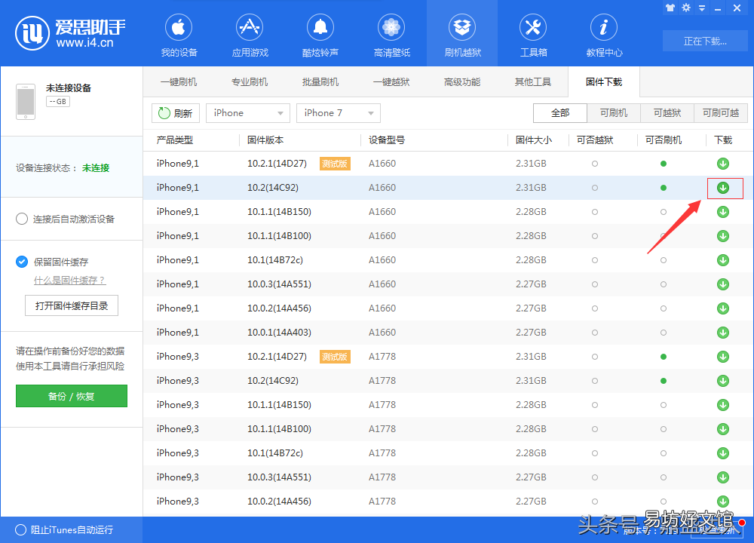Download firmware 10.2.1(14D27) for iPhone9,3
The image size is (754, 543).
(723, 357)
